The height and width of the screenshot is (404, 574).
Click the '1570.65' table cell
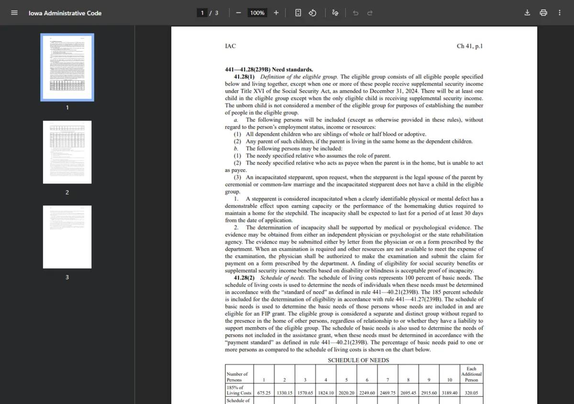(x=305, y=393)
